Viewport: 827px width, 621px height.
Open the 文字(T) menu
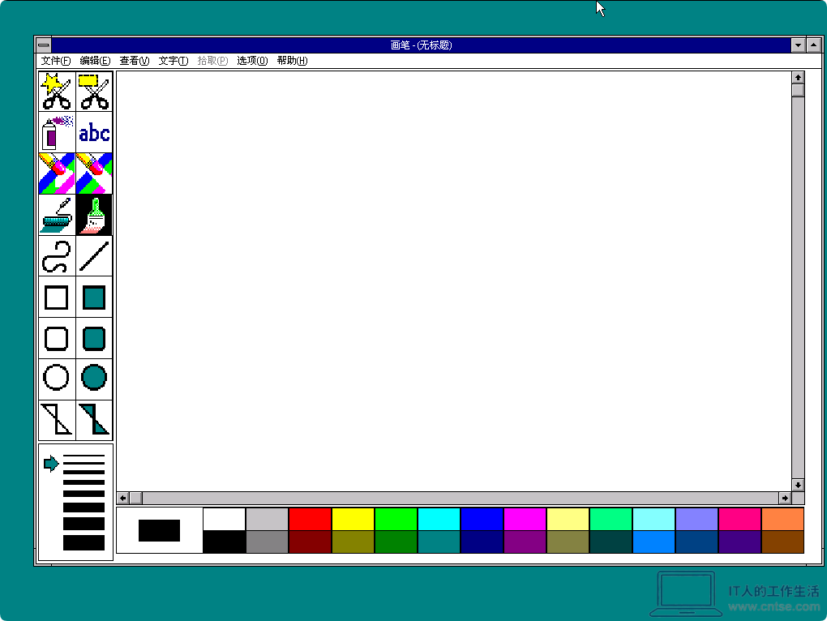pos(174,61)
